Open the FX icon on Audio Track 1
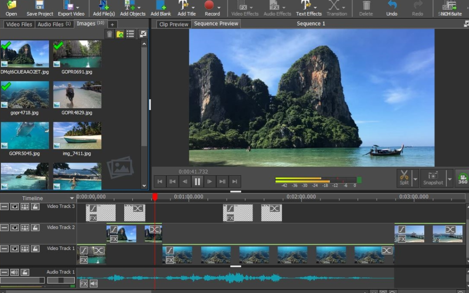This screenshot has height=293, width=469. 84,283
